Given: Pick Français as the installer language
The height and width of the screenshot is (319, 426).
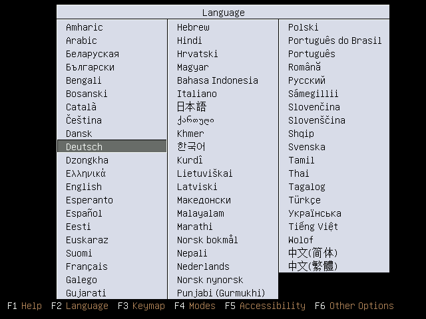Looking at the screenshot, I should click(x=87, y=266).
